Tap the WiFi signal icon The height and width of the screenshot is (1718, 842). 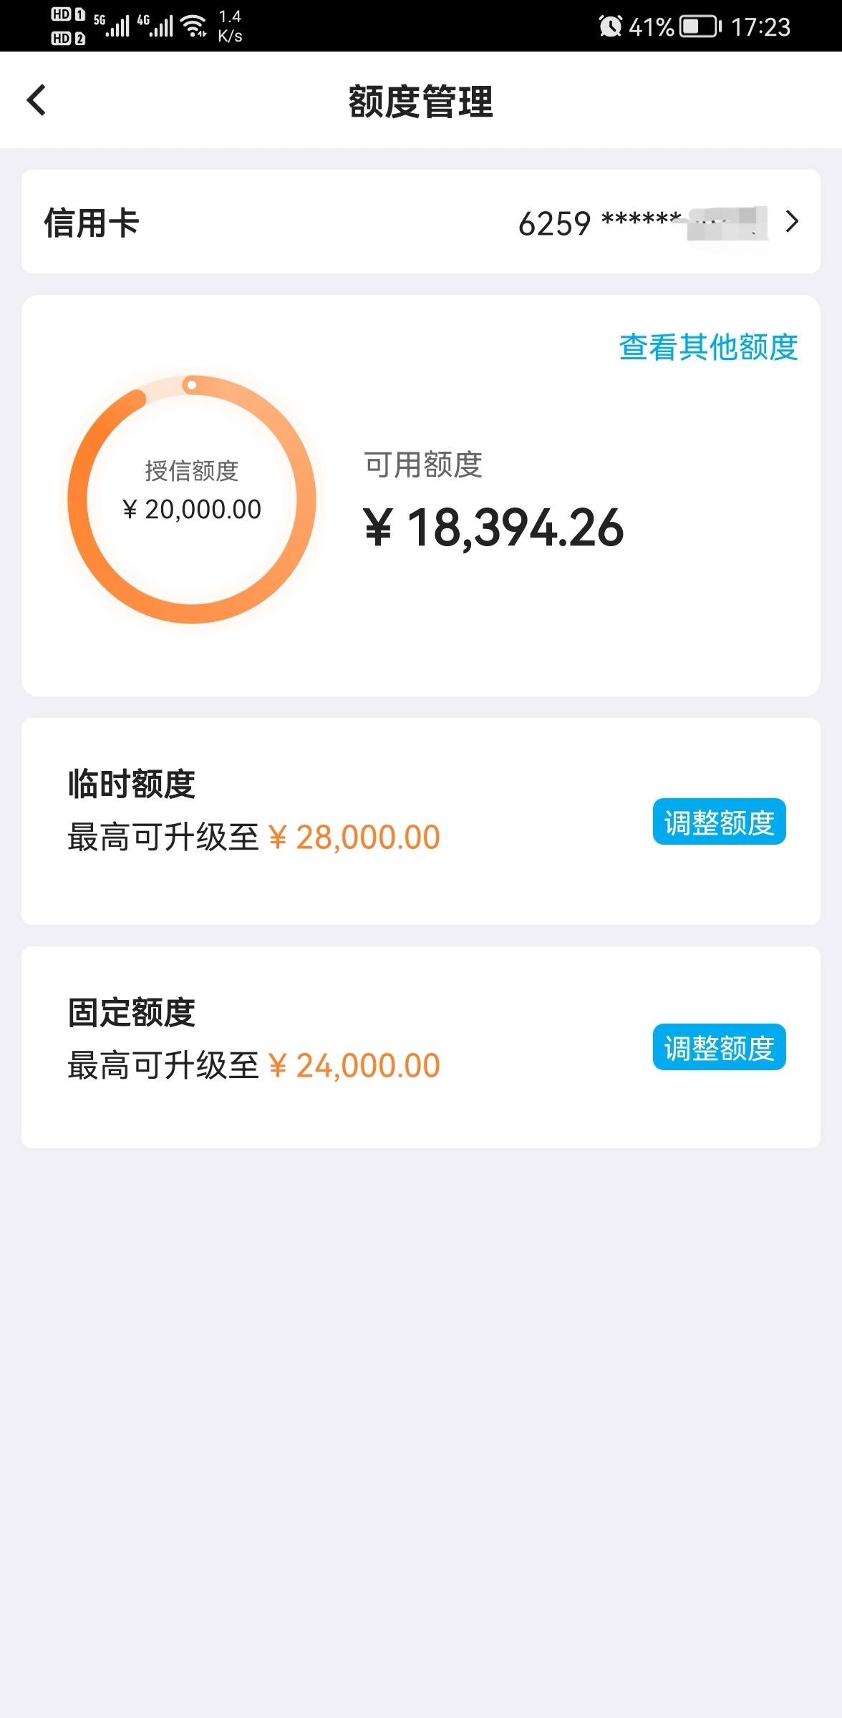pos(193,26)
